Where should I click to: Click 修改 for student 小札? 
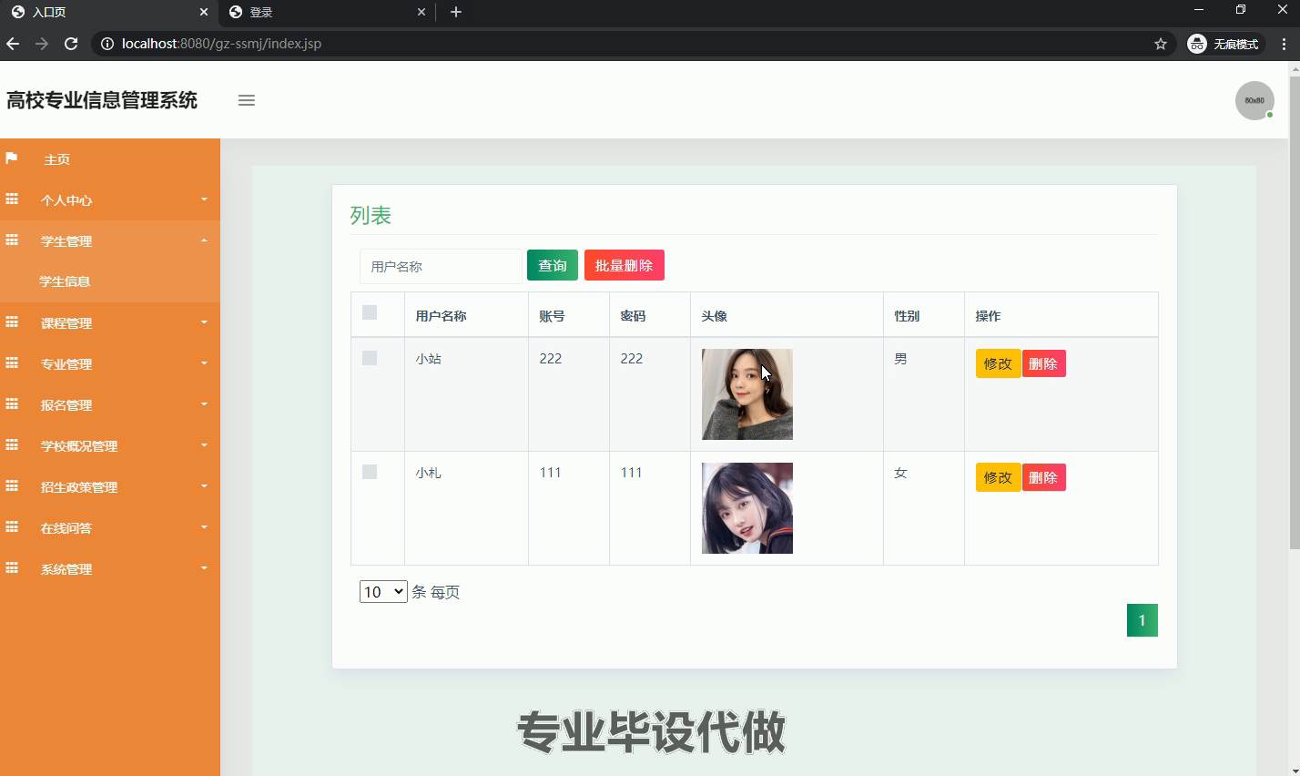pos(998,477)
